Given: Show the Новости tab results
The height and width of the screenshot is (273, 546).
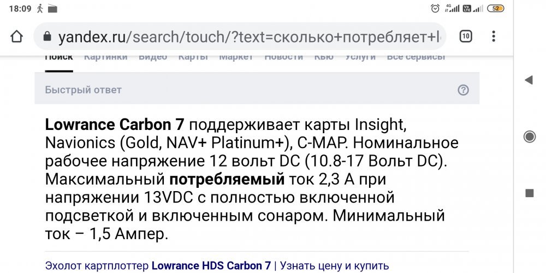Looking at the screenshot, I should click(283, 57).
